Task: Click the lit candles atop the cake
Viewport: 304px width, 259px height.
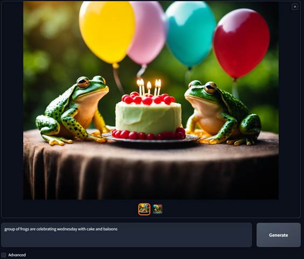Action: coord(149,87)
